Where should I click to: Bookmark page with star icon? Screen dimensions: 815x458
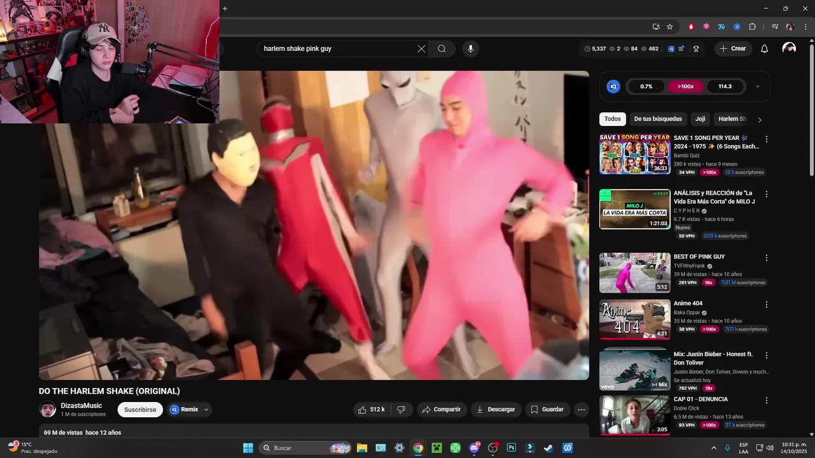click(670, 27)
